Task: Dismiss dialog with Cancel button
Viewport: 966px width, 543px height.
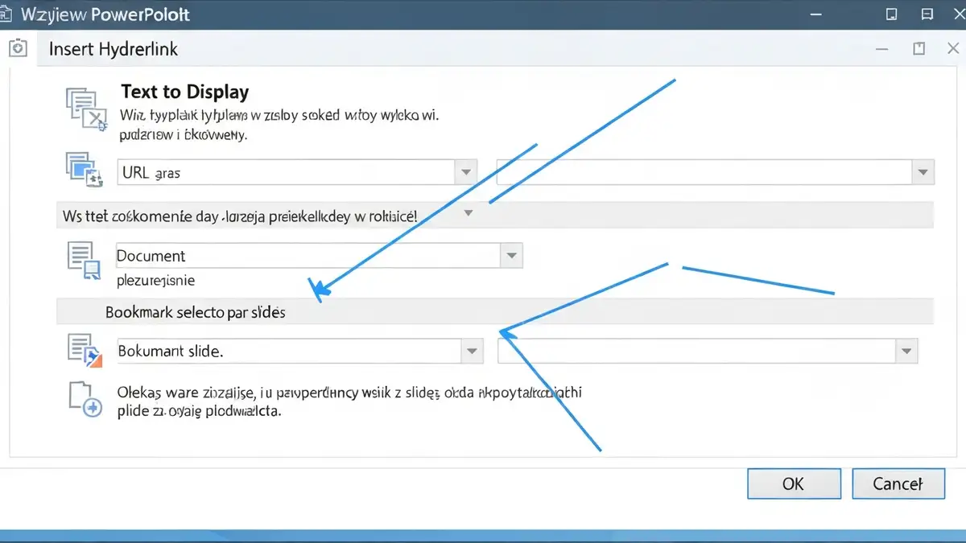Action: pyautogui.click(x=898, y=483)
